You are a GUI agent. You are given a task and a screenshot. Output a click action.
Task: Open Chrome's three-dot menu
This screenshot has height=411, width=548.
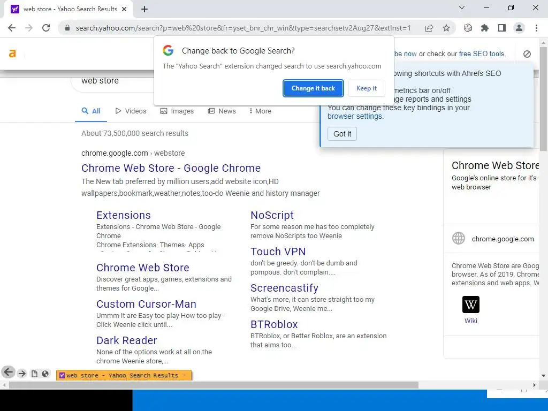tap(536, 28)
